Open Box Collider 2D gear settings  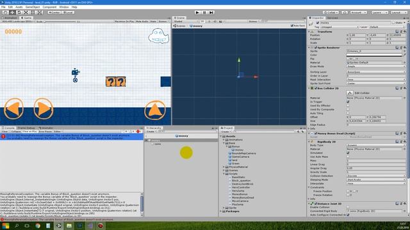(x=404, y=88)
